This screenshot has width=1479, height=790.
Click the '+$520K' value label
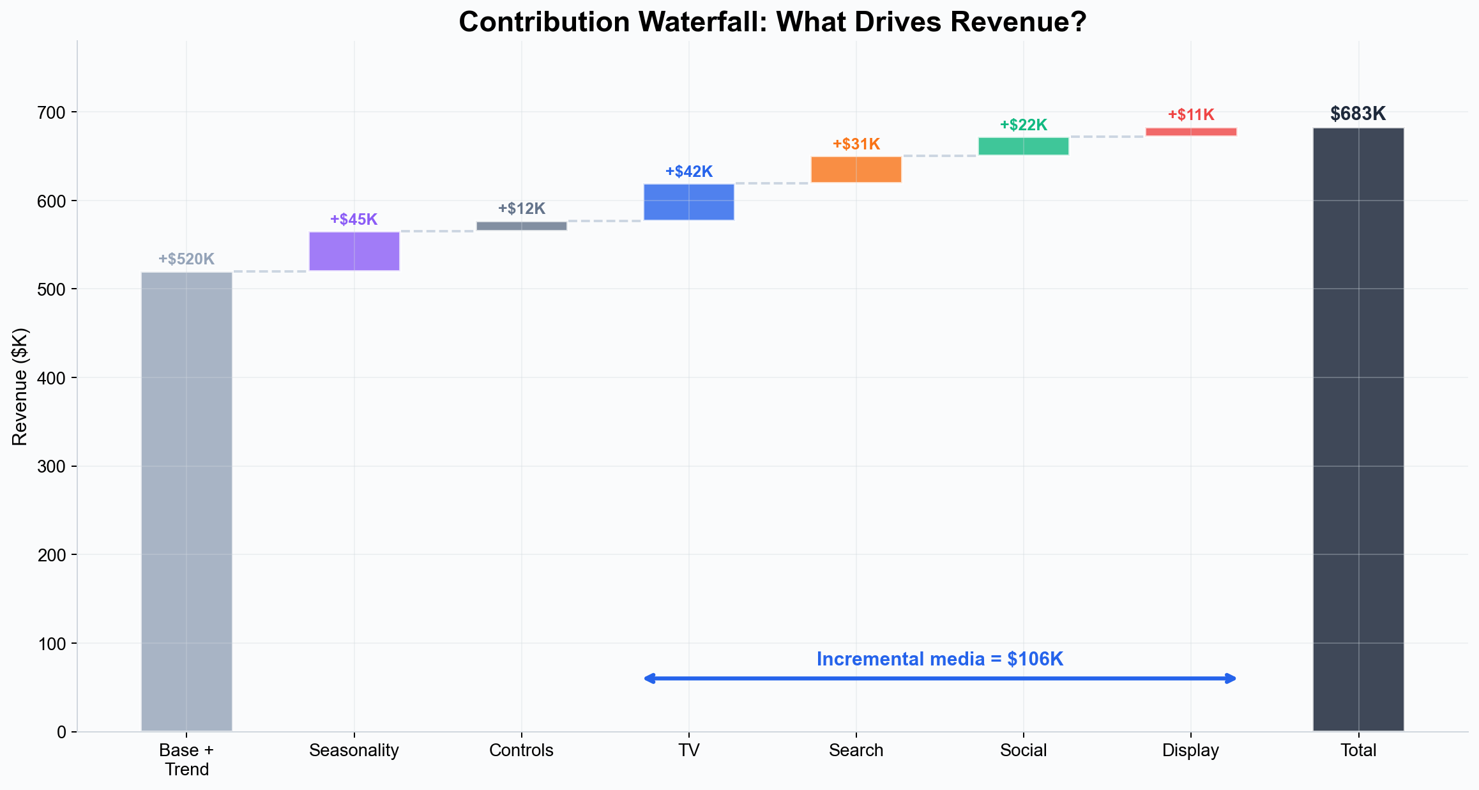[186, 259]
